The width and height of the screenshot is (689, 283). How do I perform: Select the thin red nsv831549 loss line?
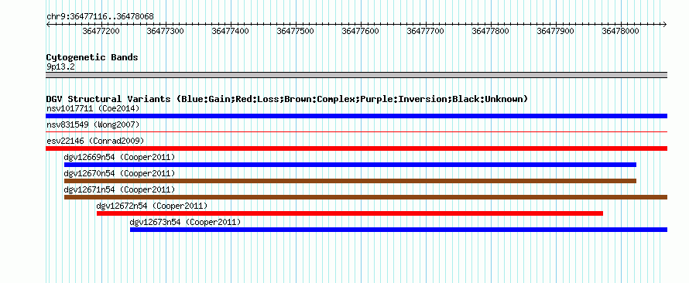356,131
